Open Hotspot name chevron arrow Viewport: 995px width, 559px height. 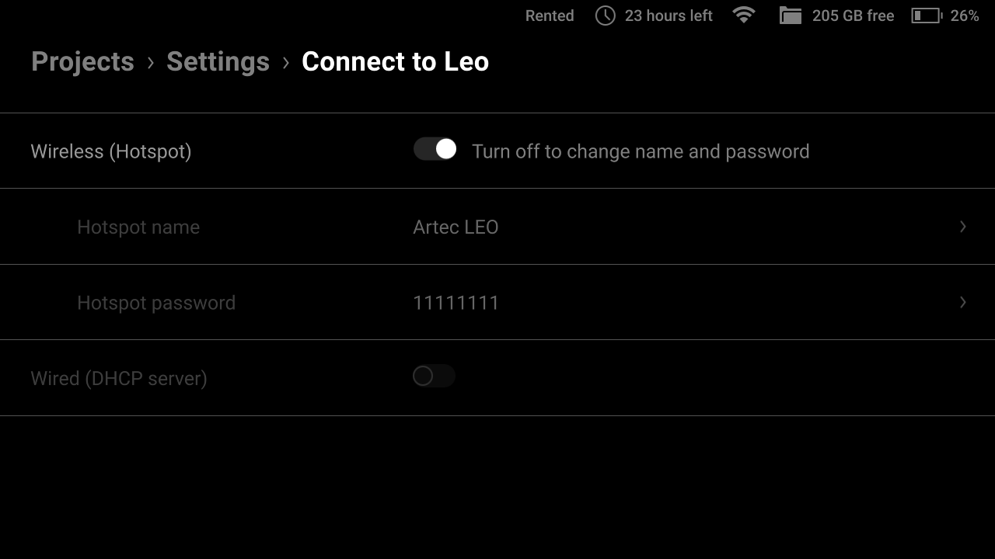coord(962,226)
